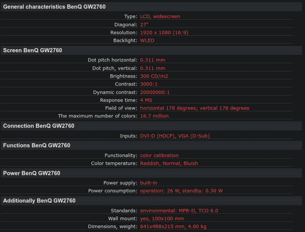This screenshot has width=305, height=232.
Task: Click the 'Dot pitch horizontal:' label
Action: point(113,60)
